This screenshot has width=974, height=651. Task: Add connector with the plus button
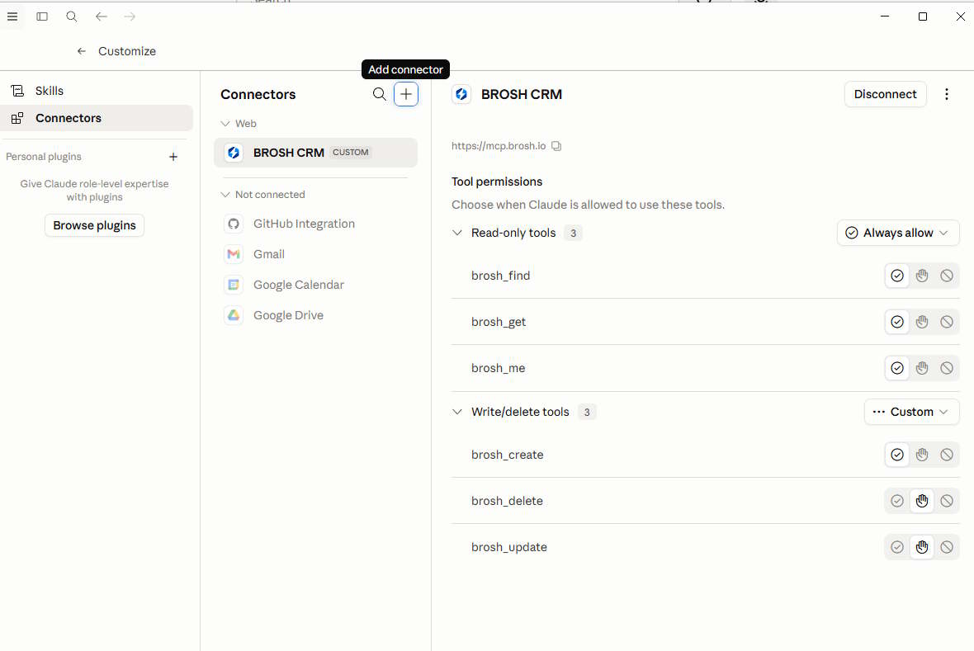click(x=405, y=94)
